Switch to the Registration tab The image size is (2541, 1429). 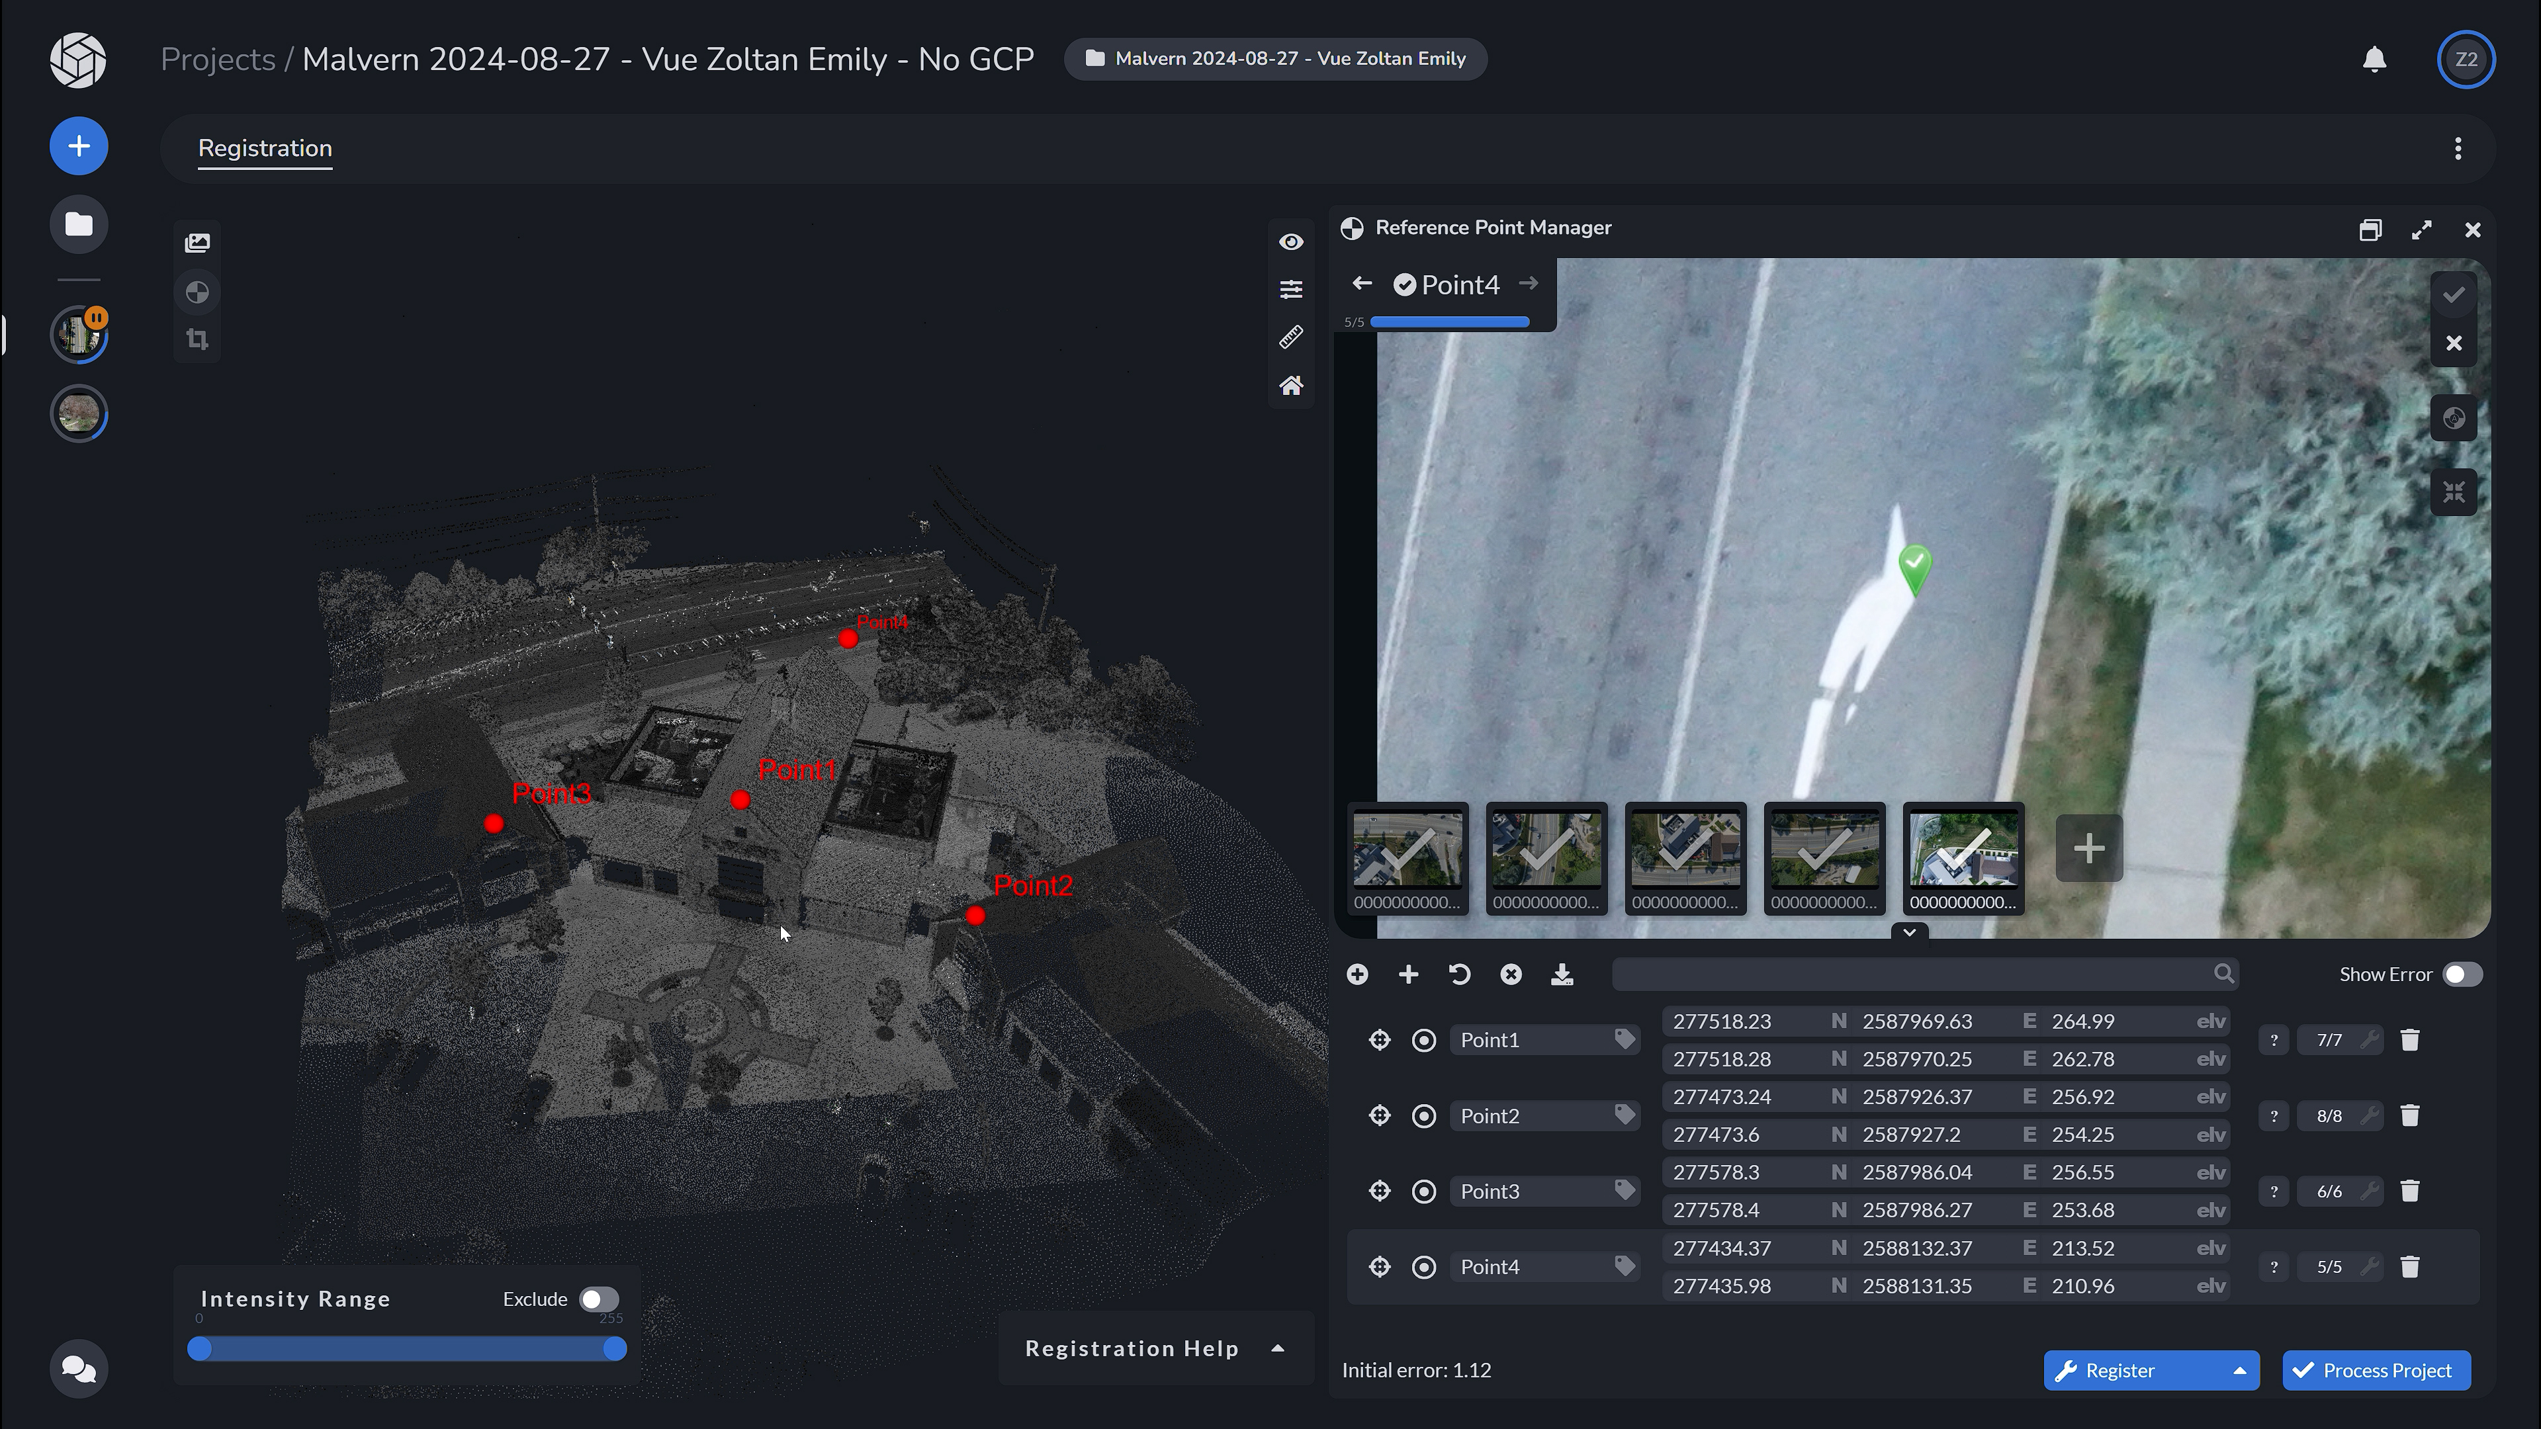[x=265, y=148]
